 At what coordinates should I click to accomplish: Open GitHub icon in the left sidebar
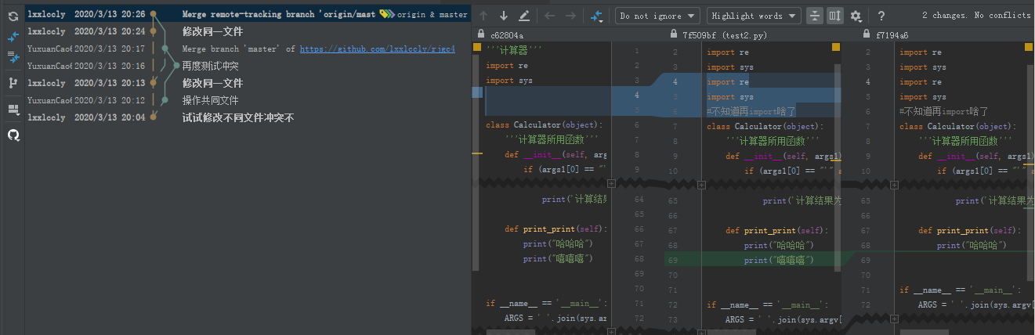click(13, 135)
